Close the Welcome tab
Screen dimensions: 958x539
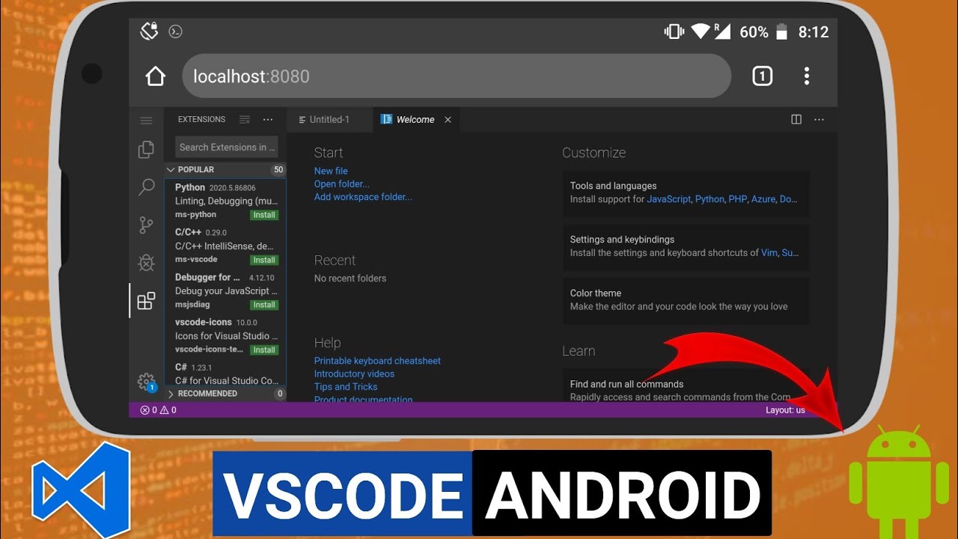[x=448, y=120]
